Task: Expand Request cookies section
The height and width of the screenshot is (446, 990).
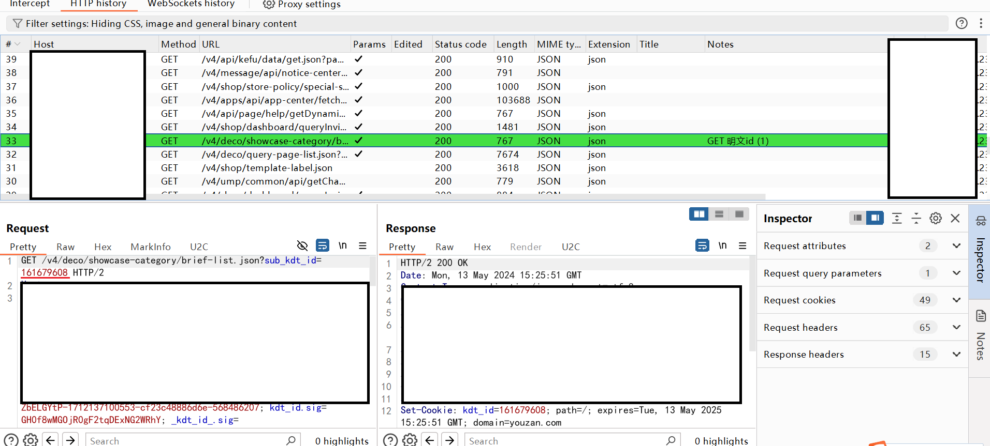Action: [x=956, y=300]
